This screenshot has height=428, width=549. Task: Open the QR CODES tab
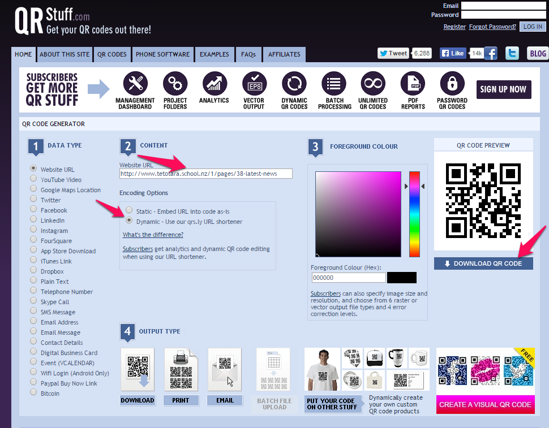coord(112,54)
